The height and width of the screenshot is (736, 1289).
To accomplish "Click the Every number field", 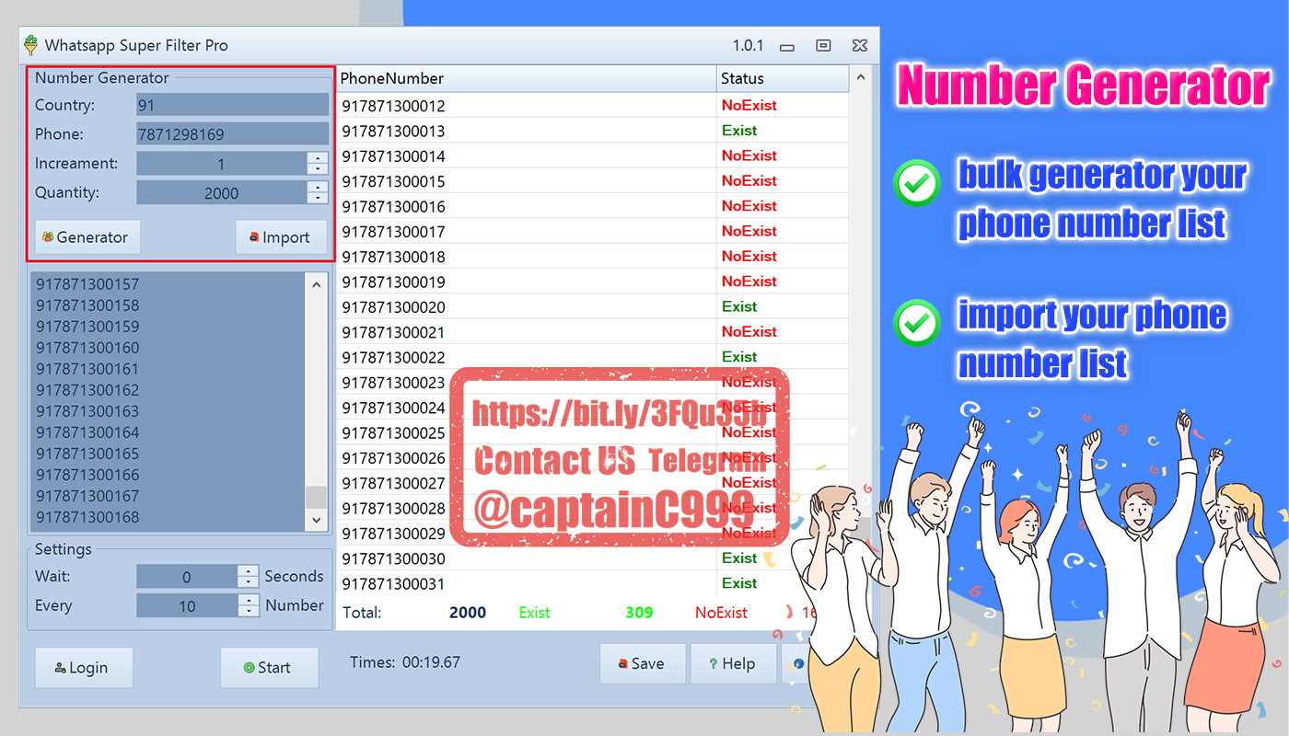I will (x=187, y=606).
